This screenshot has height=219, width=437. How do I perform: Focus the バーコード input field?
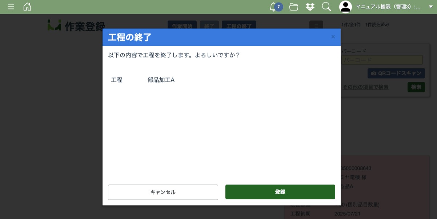382,60
